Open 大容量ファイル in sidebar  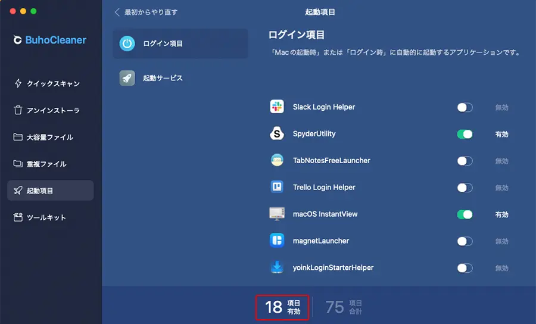click(50, 137)
